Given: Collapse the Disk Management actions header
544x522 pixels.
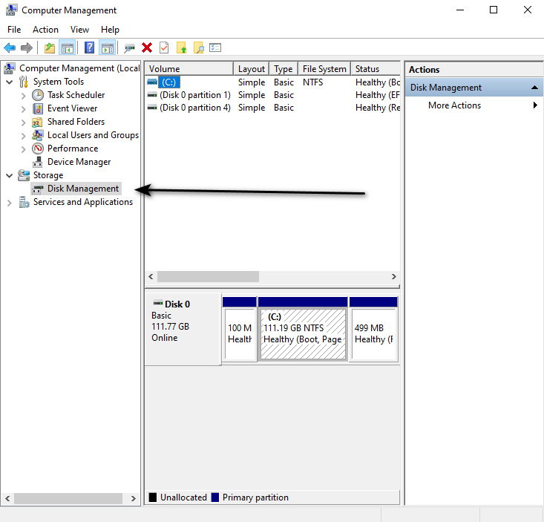Looking at the screenshot, I should pos(533,88).
